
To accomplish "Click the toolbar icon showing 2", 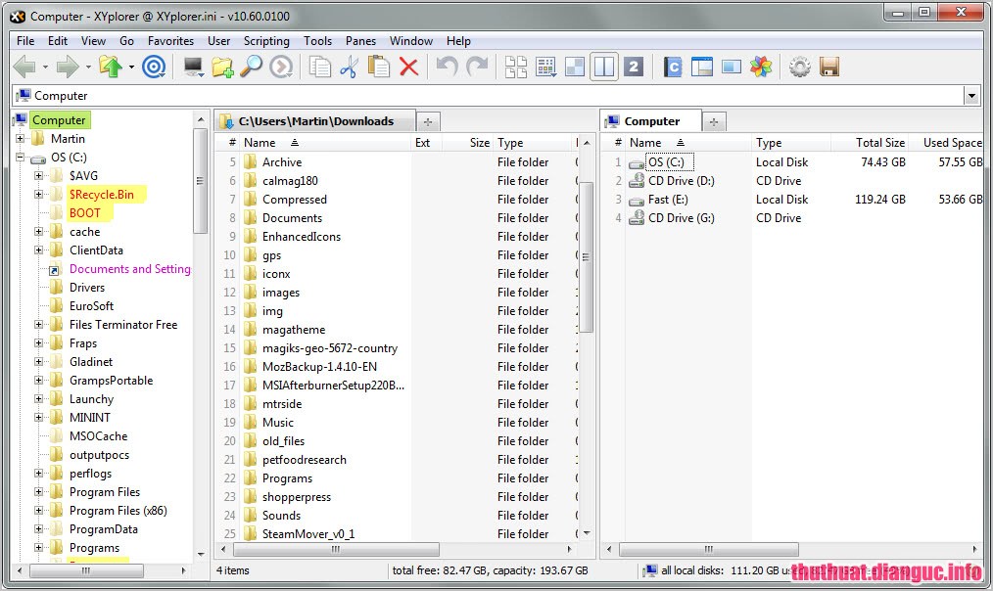I will [x=634, y=67].
